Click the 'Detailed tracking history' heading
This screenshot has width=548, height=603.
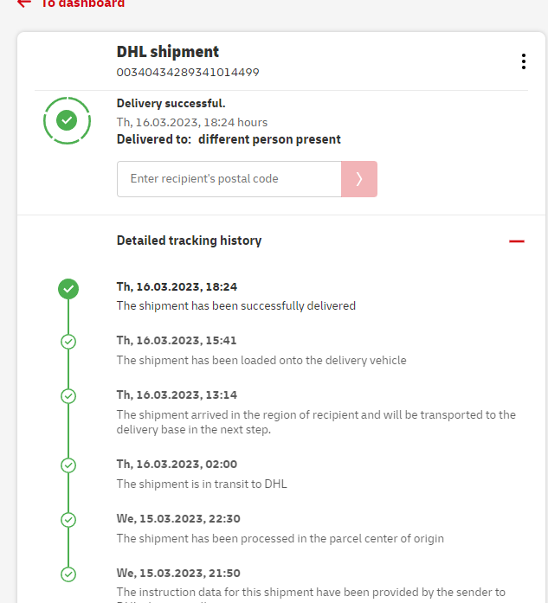coord(189,241)
